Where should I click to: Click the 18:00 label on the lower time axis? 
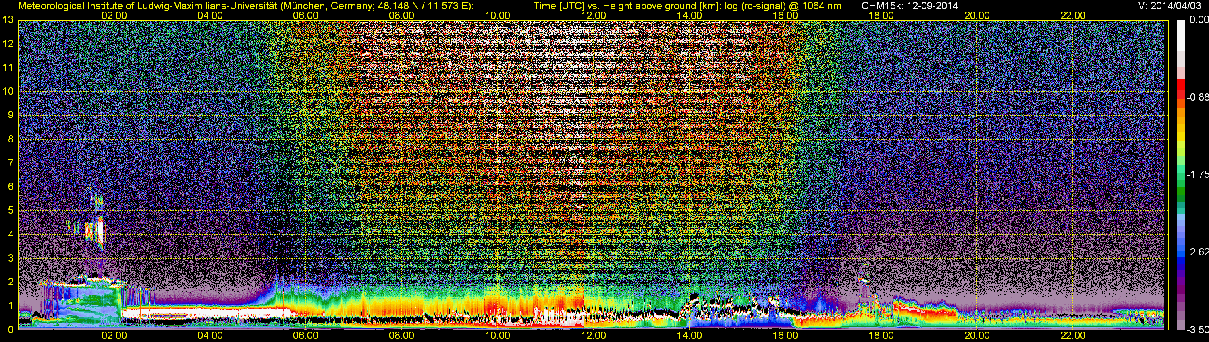(881, 336)
